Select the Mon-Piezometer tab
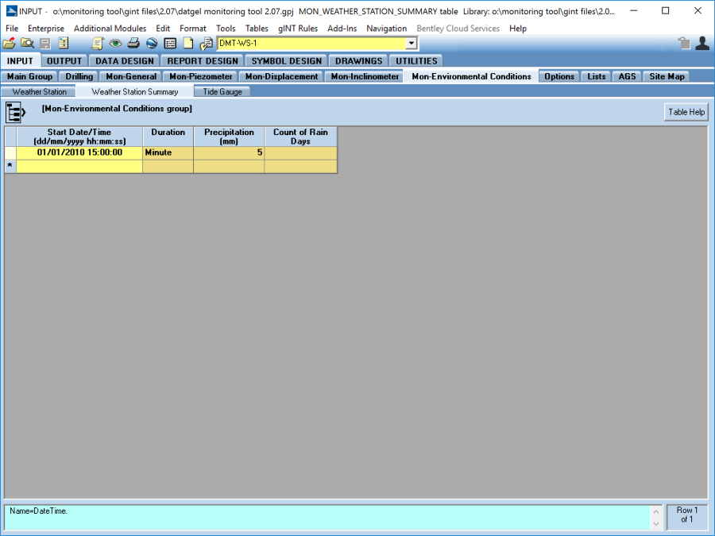 tap(201, 77)
